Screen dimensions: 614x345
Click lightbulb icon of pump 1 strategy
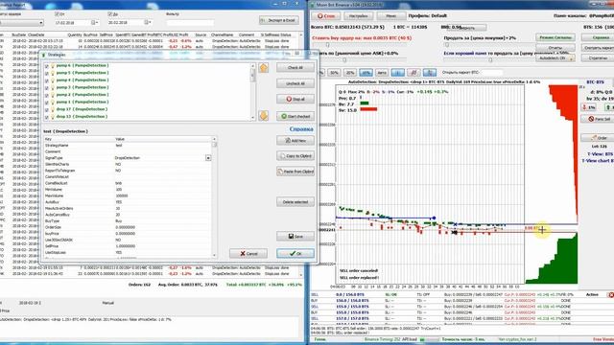53,103
